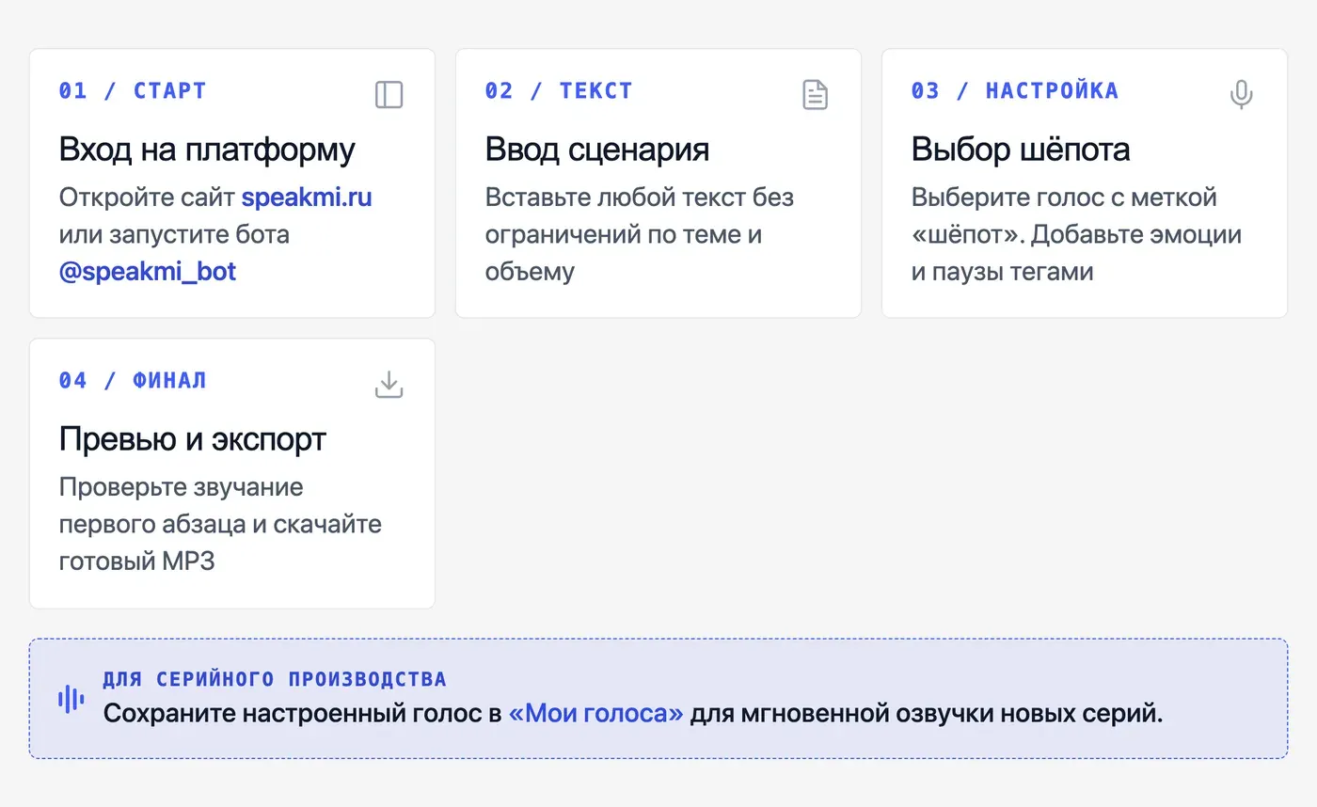Select the "04 / ФИНАЛ" step label

(x=133, y=381)
